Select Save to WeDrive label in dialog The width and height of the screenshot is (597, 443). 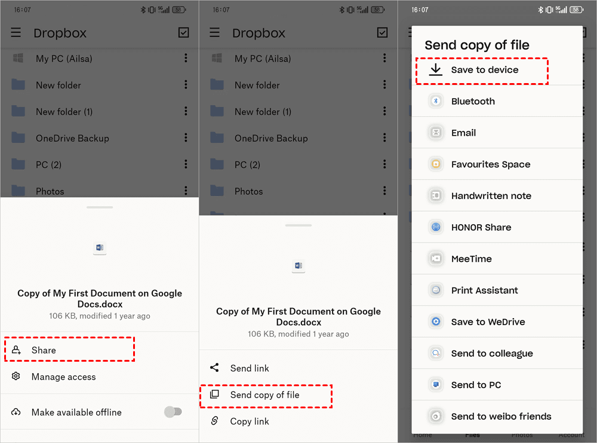coord(488,322)
